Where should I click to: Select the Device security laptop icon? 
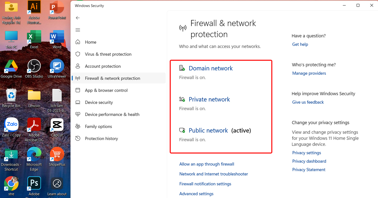78,102
